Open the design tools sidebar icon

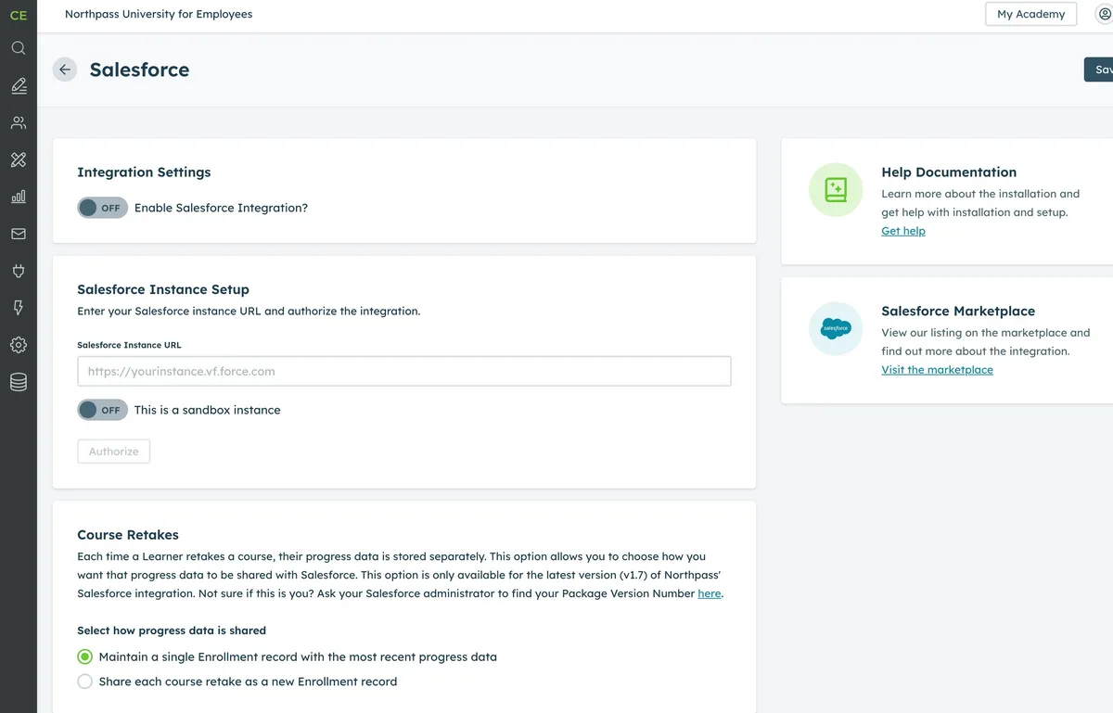(x=18, y=159)
